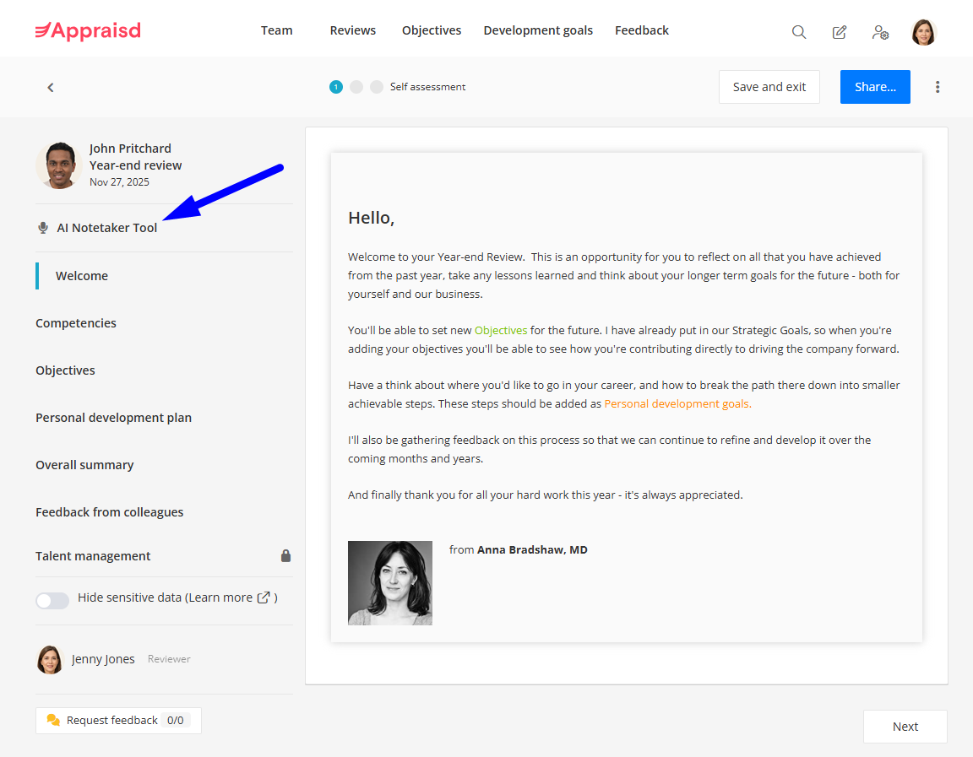Select Competencies in the sidebar

[x=76, y=323]
